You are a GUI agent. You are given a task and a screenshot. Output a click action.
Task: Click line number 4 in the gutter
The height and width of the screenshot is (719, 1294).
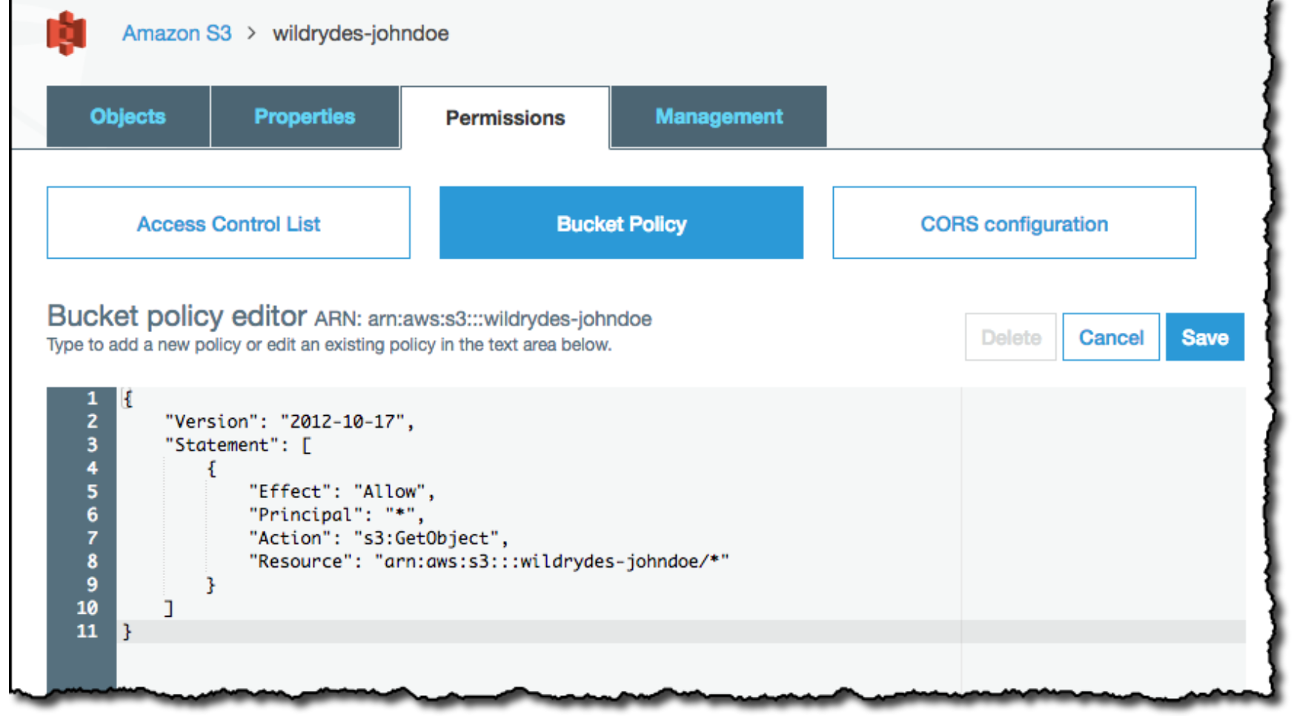92,468
